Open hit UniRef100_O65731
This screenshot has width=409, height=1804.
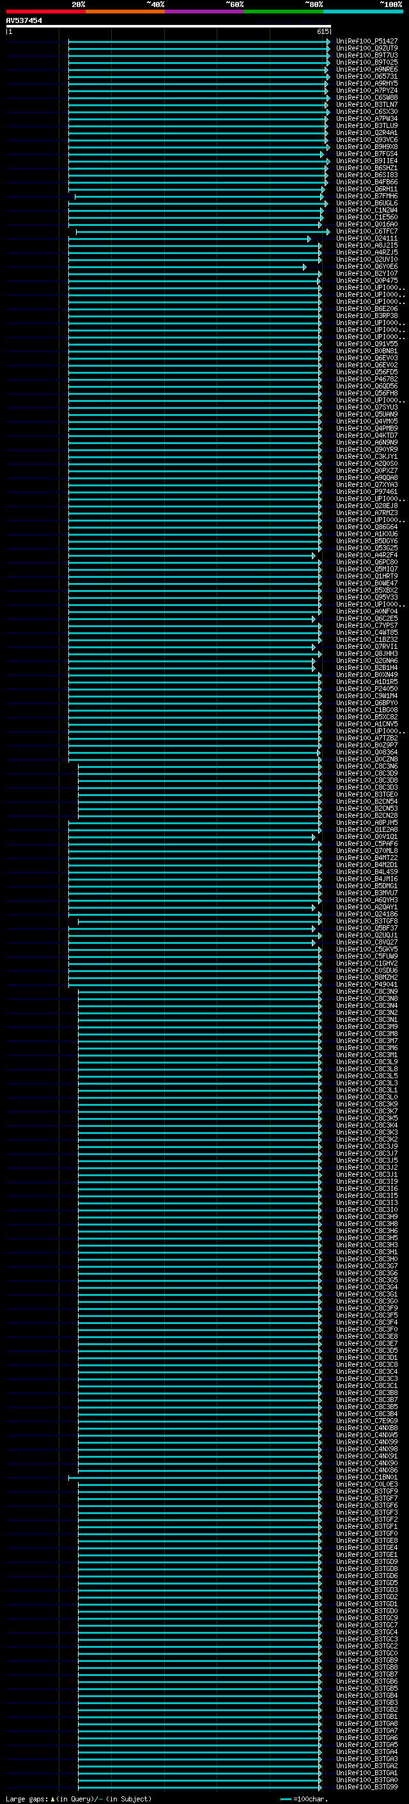(x=367, y=77)
